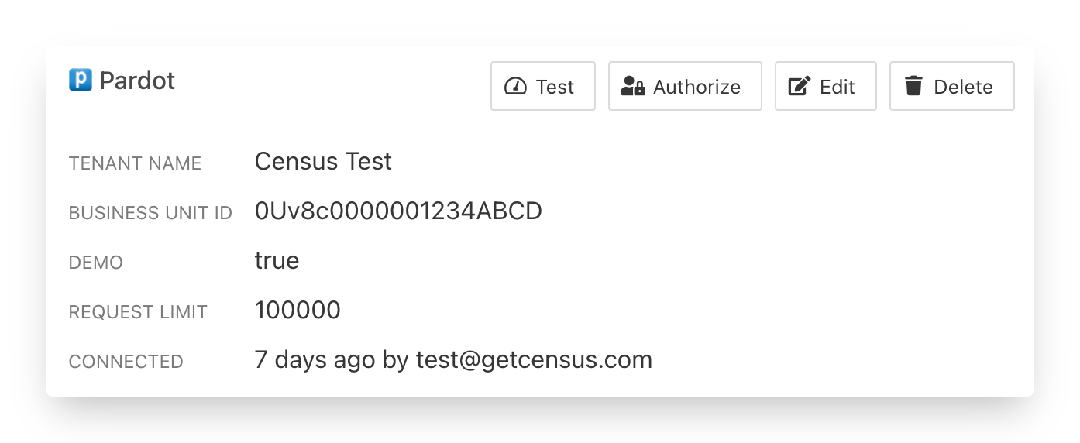Select the 100000 request limit value
The width and height of the screenshot is (1080, 443).
298,310
